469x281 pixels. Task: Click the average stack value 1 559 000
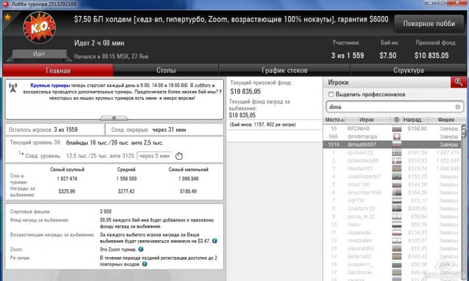click(x=127, y=179)
